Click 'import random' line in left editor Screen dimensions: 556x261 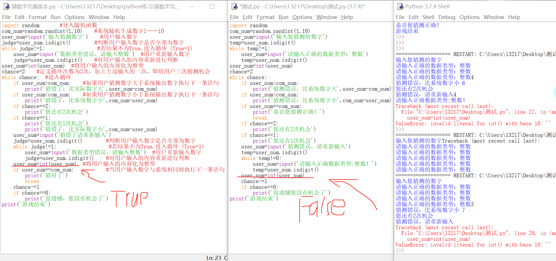(x=21, y=25)
